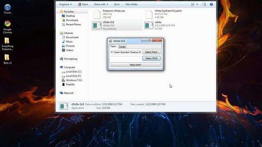Image resolution: width=262 pixels, height=147 pixels.
Task: Select xdelta application icon in file list
Action: pos(149,25)
